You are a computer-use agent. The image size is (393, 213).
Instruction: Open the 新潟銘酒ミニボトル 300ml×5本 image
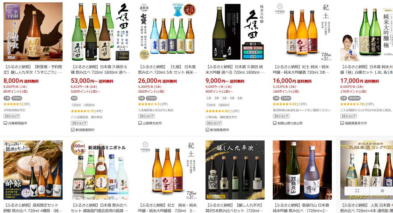pyautogui.click(x=100, y=170)
